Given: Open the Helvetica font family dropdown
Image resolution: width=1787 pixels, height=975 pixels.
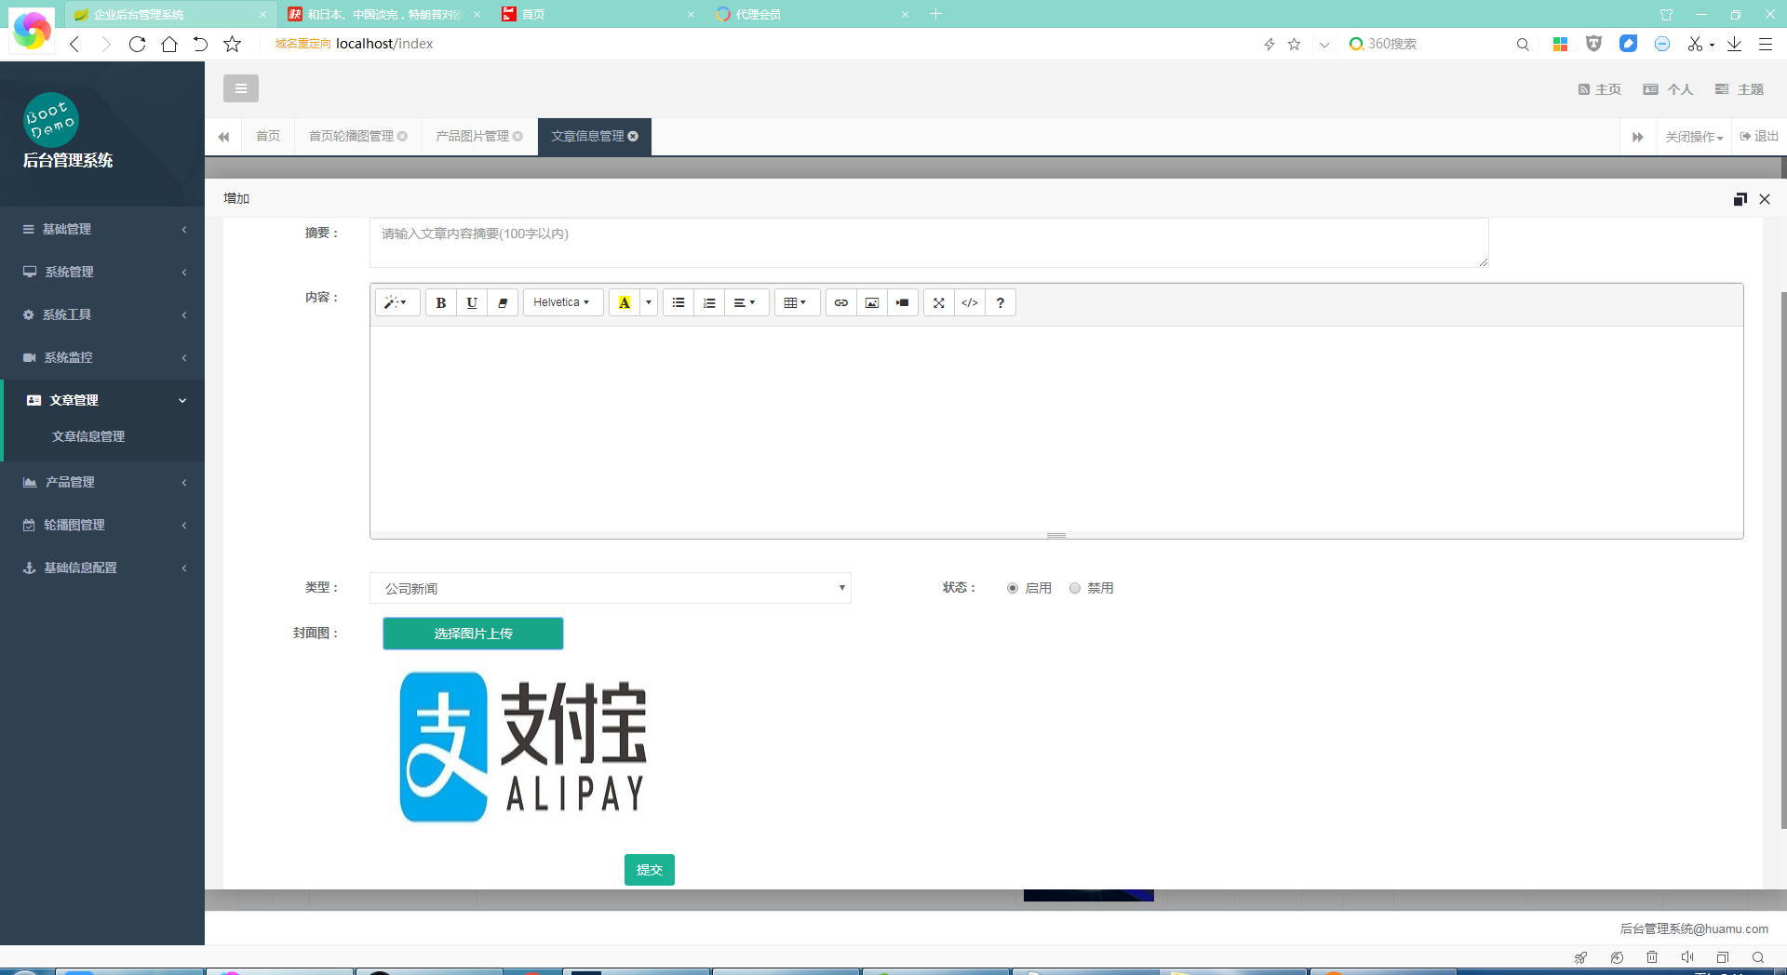Looking at the screenshot, I should (x=562, y=302).
